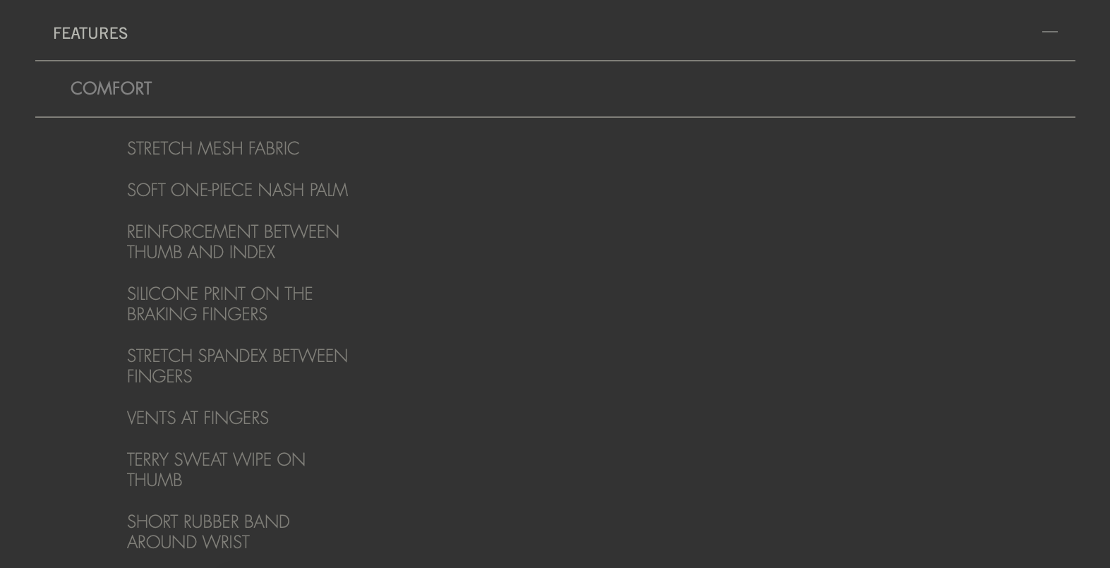Click divider line beneath COMFORT heading
The width and height of the screenshot is (1110, 568).
pyautogui.click(x=555, y=117)
